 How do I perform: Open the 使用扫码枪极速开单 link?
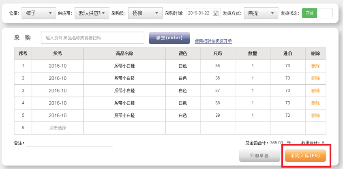pos(213,41)
